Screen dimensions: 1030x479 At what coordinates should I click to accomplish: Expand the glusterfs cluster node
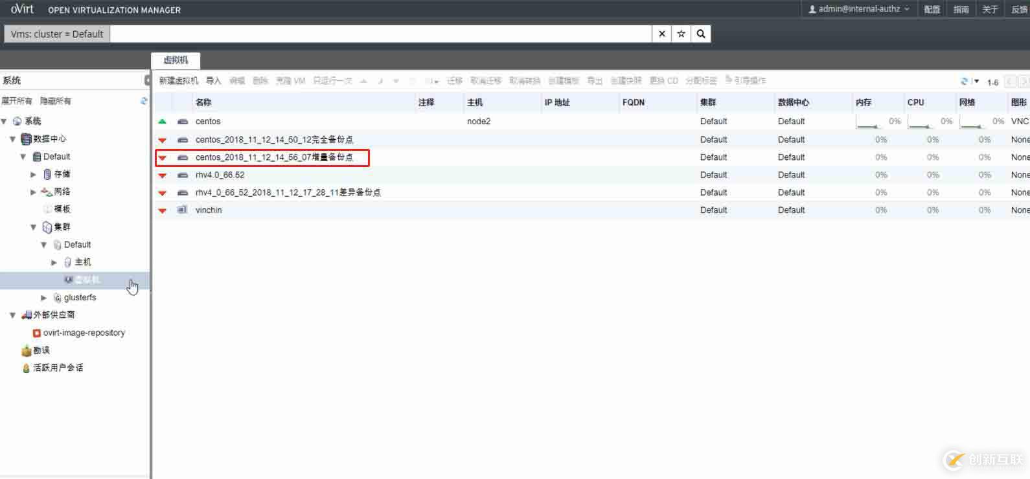tap(44, 298)
